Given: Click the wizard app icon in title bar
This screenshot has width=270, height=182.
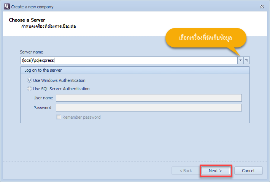Looking at the screenshot, I should [x=7, y=6].
